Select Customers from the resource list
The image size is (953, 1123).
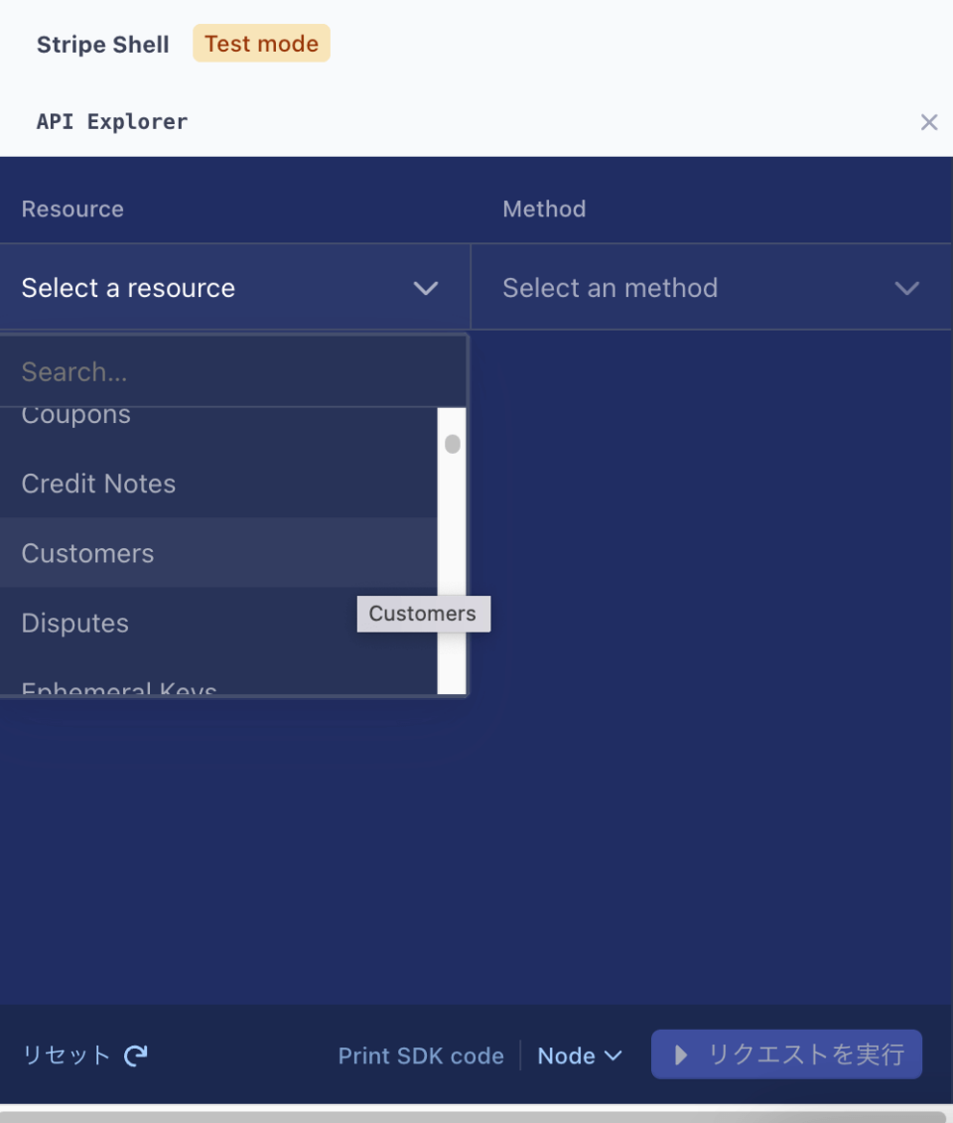coord(87,553)
